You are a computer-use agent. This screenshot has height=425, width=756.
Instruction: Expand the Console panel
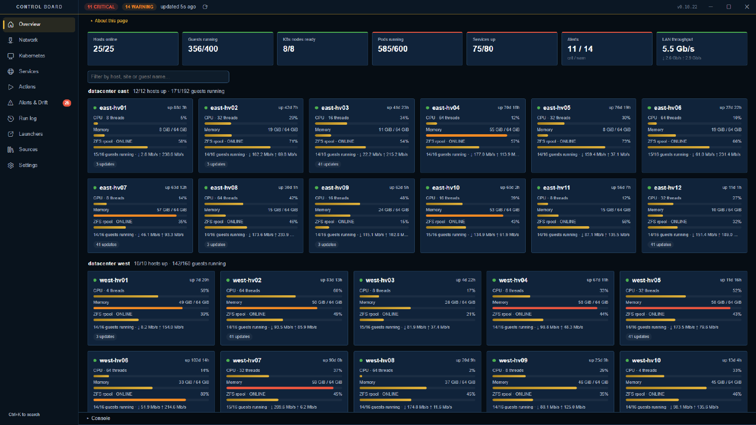[x=98, y=419]
